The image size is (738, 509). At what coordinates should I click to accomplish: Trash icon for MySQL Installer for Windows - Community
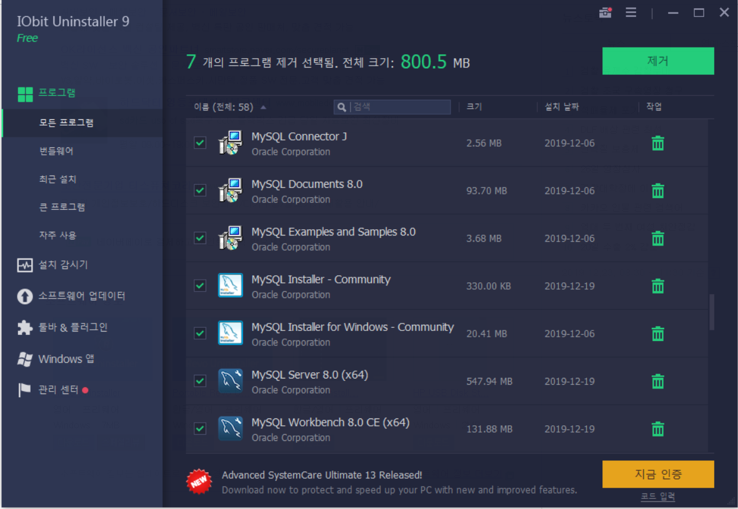[x=657, y=334]
